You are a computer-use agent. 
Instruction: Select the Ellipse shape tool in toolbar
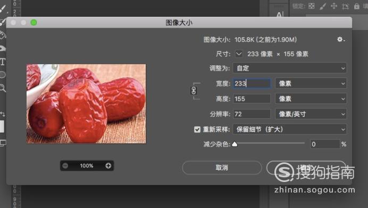click(2, 75)
